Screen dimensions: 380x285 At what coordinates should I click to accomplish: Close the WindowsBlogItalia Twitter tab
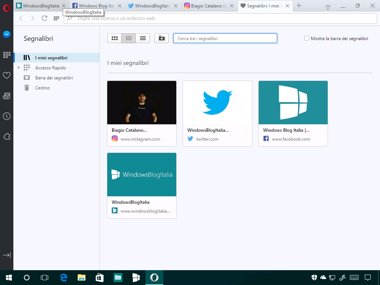click(x=176, y=6)
